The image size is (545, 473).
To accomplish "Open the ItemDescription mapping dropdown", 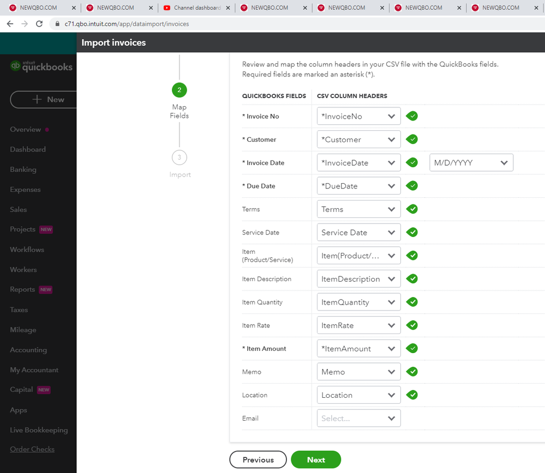I will click(x=358, y=279).
